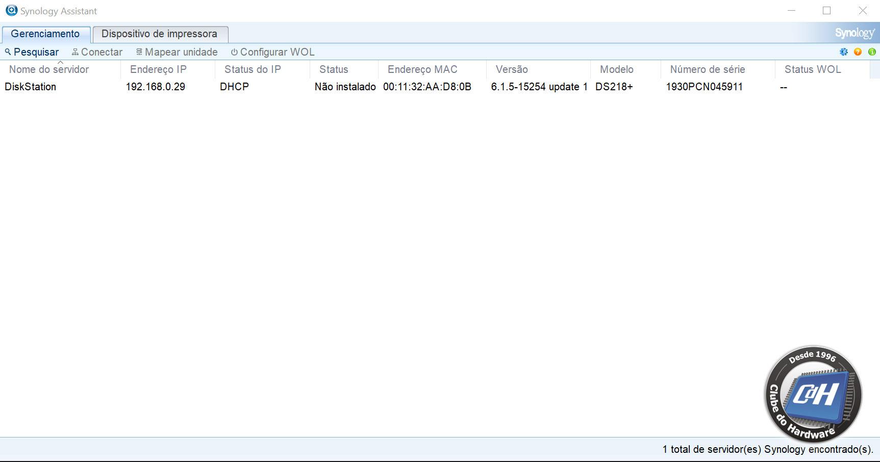
Task: Click IP address 192.168.0.29
Action: [x=156, y=87]
